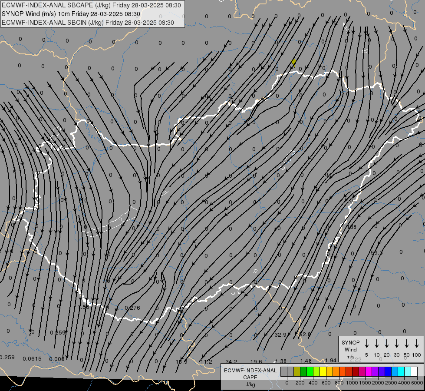Click the 50 m/s wind arrow symbol
Viewport: 425px width, 391px height.
pyautogui.click(x=407, y=344)
